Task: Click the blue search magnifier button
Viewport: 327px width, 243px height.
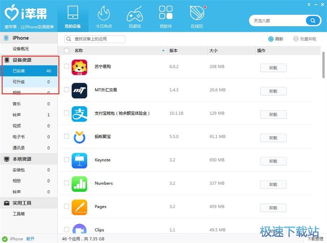Action: [x=313, y=21]
